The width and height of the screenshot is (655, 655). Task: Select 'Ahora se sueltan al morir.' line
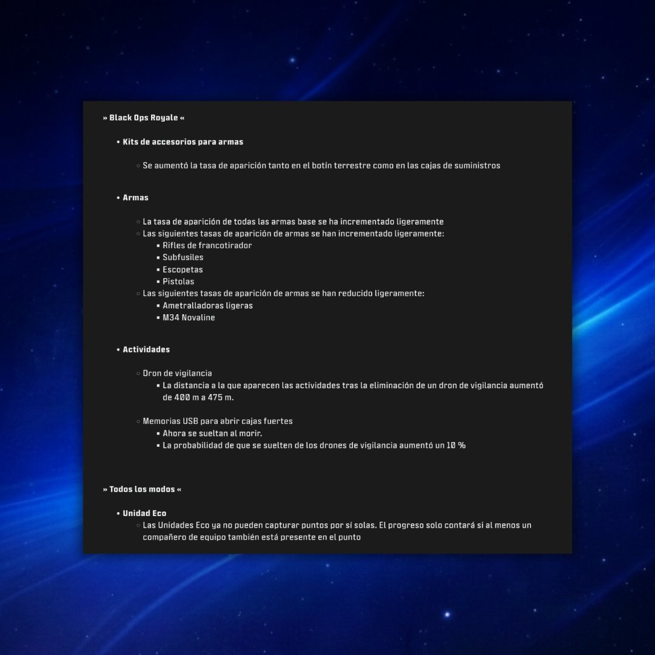click(x=212, y=433)
